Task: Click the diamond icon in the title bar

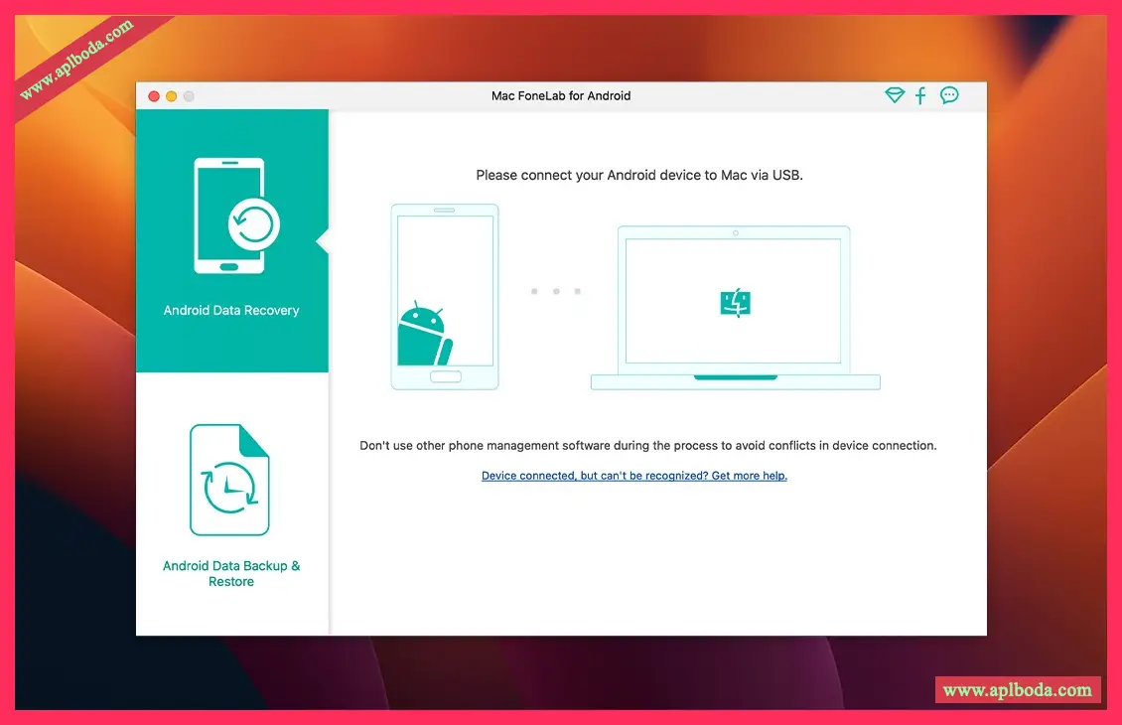Action: click(895, 95)
